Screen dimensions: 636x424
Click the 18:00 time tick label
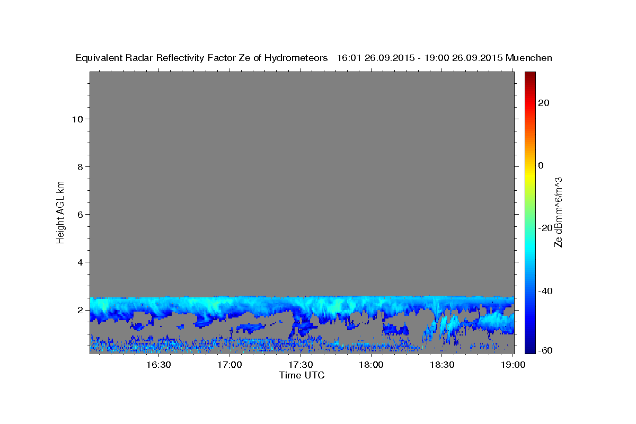coord(372,365)
